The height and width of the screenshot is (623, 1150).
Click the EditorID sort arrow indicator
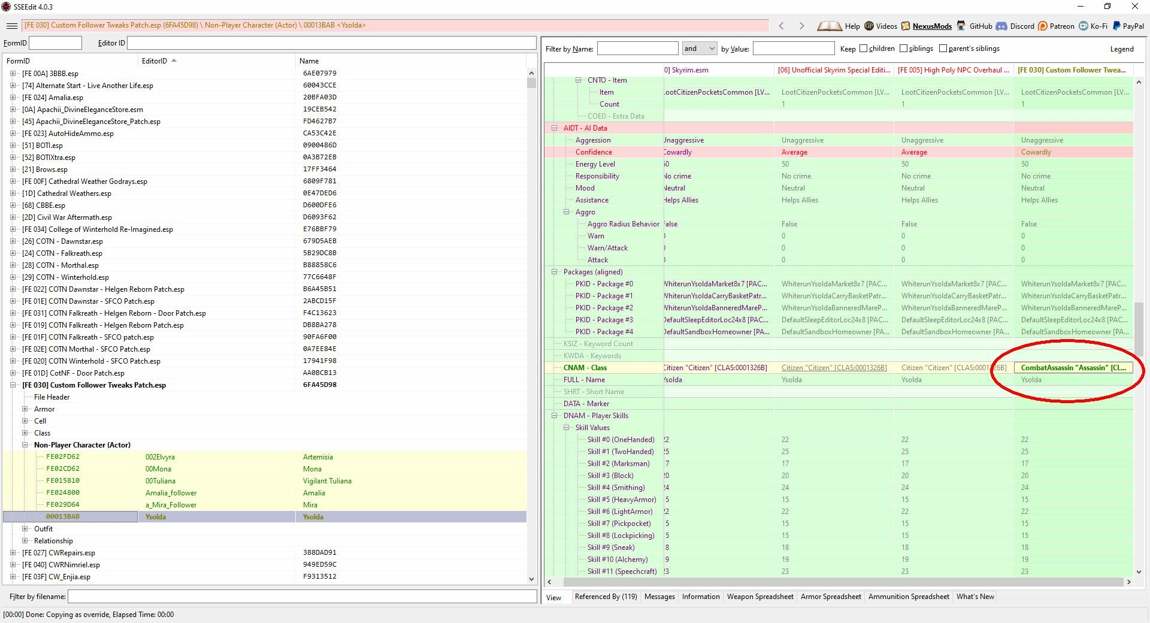coord(174,61)
